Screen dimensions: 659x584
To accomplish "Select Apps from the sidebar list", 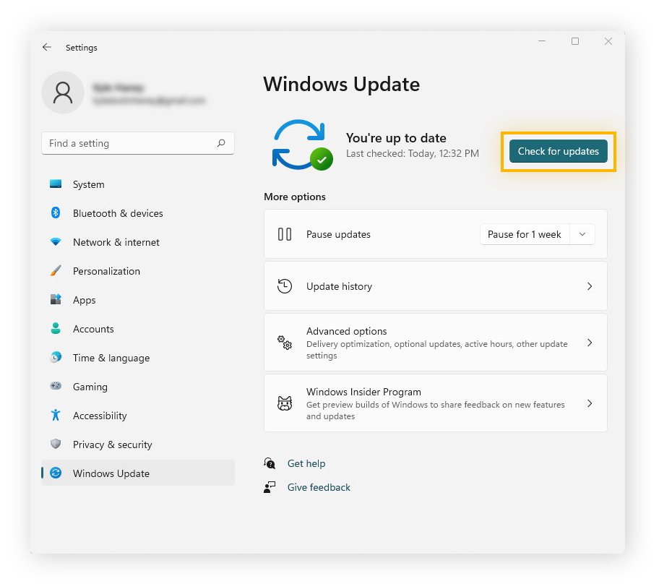I will pyautogui.click(x=84, y=300).
